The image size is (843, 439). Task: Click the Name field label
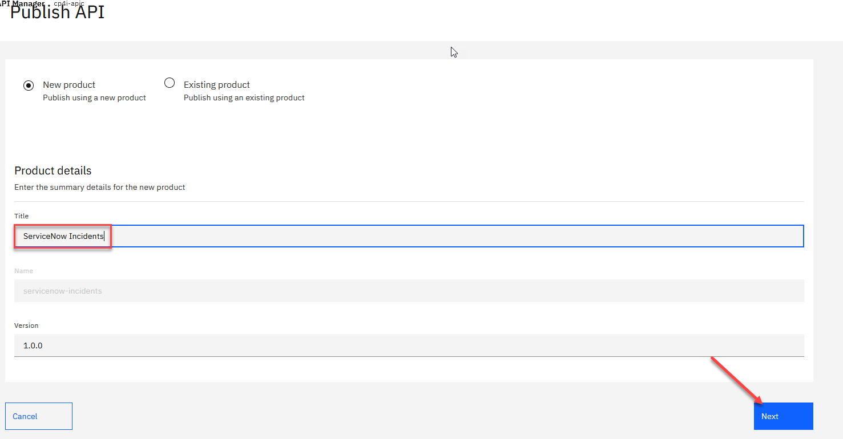tap(23, 271)
